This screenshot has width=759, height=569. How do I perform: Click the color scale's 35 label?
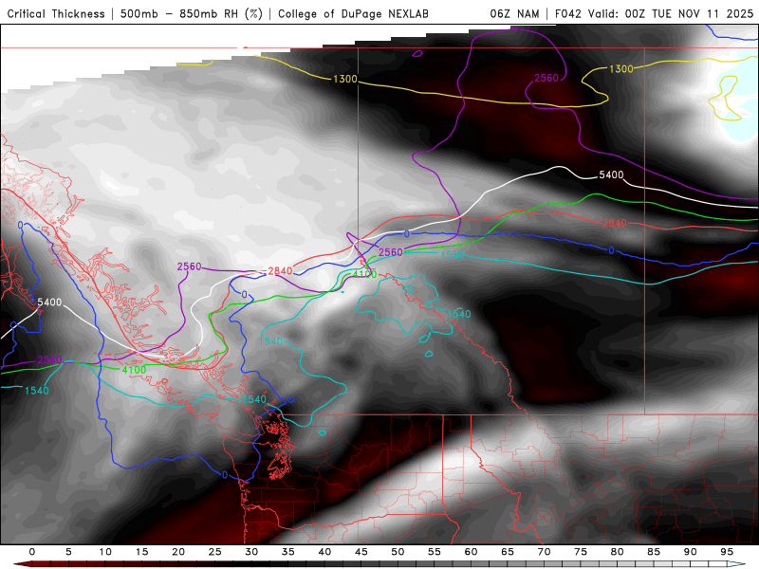coord(288,552)
